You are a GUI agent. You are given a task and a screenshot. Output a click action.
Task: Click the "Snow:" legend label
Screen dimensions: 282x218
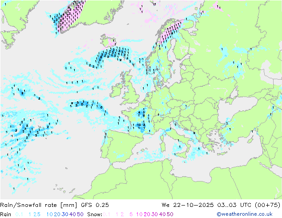click(x=95, y=214)
